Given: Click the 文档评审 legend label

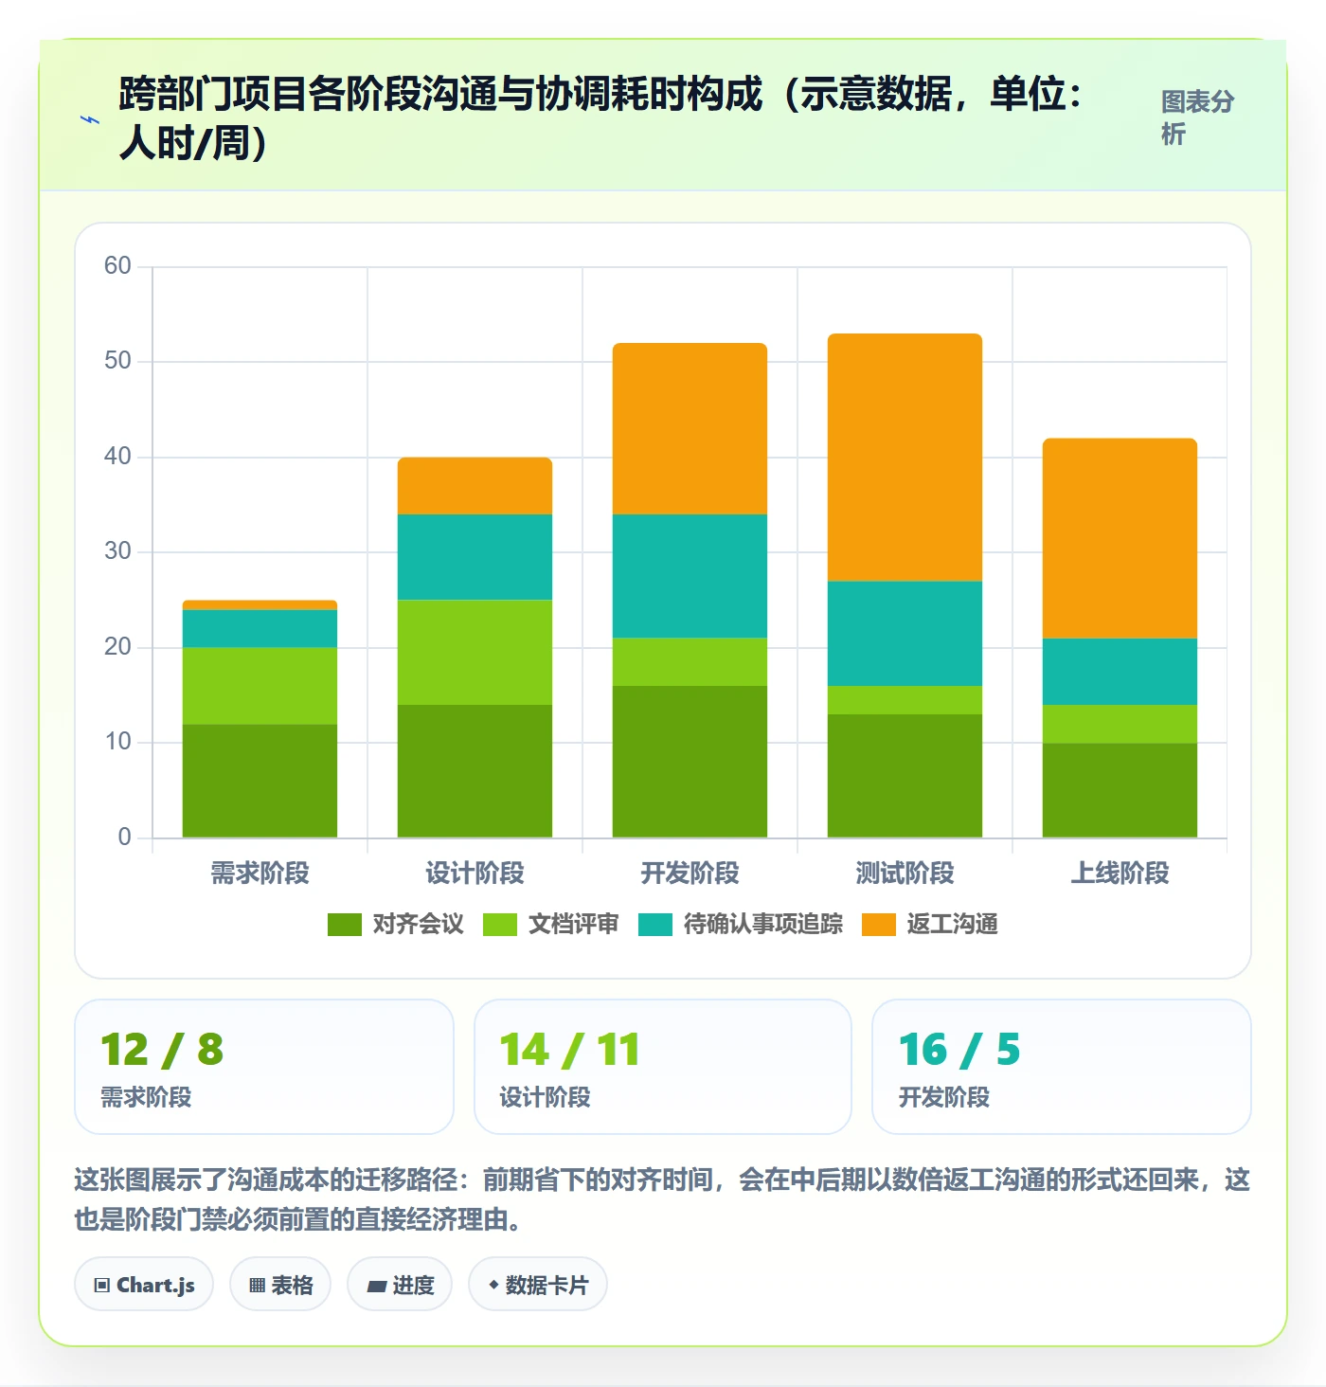Looking at the screenshot, I should (573, 925).
